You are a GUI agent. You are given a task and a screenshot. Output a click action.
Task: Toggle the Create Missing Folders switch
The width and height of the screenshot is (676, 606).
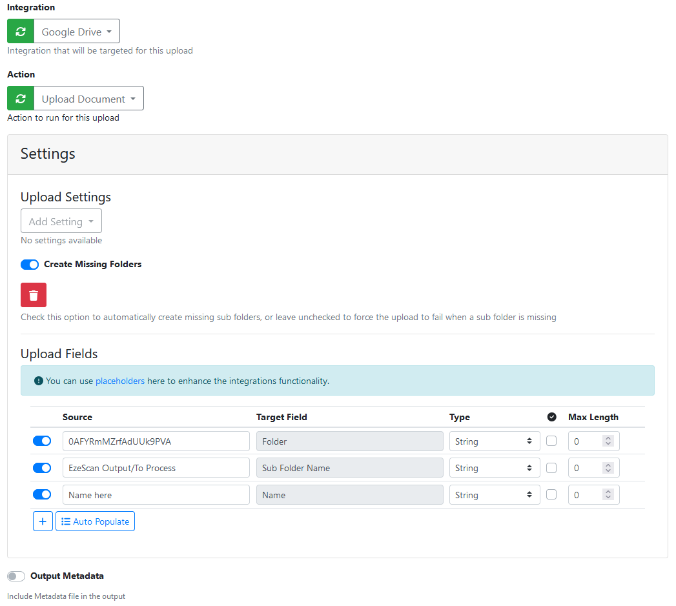tap(30, 265)
